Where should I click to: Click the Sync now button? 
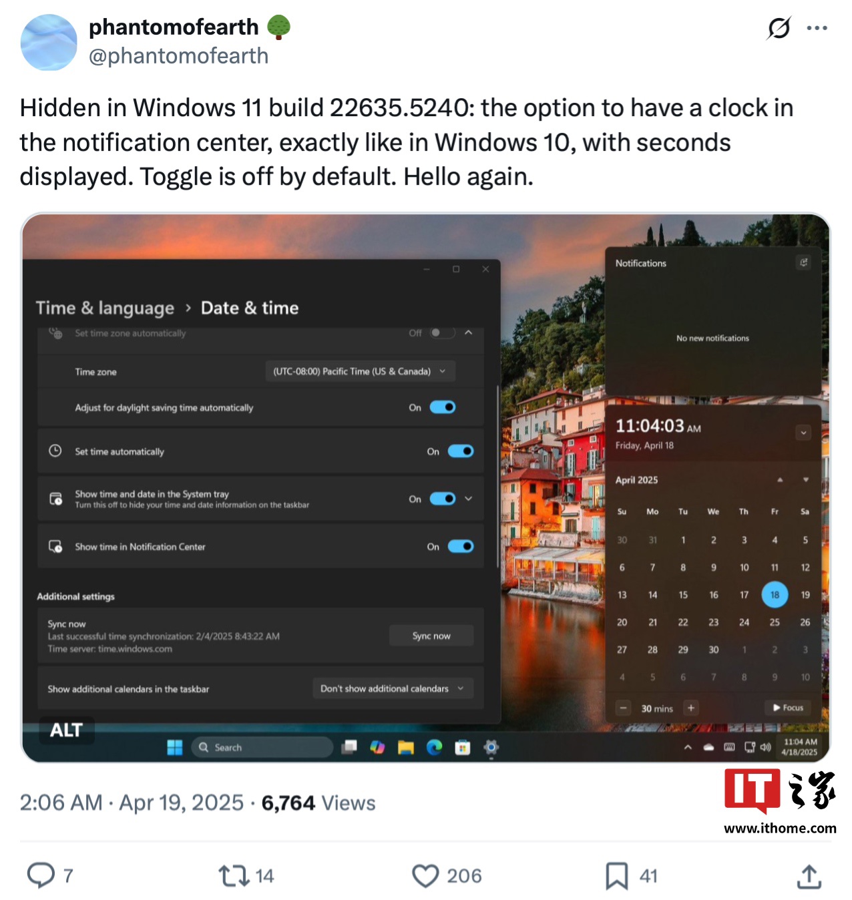(x=431, y=636)
